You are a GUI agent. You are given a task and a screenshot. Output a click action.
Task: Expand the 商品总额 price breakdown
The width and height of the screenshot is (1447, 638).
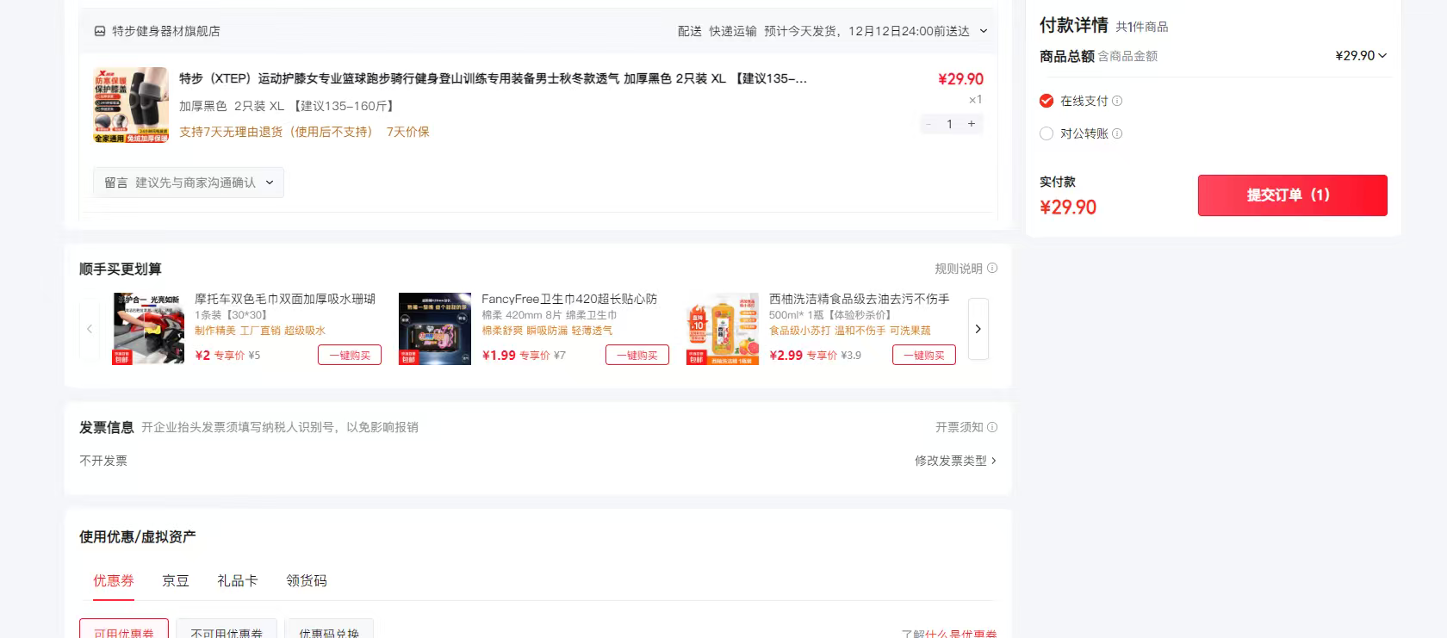click(x=1382, y=56)
